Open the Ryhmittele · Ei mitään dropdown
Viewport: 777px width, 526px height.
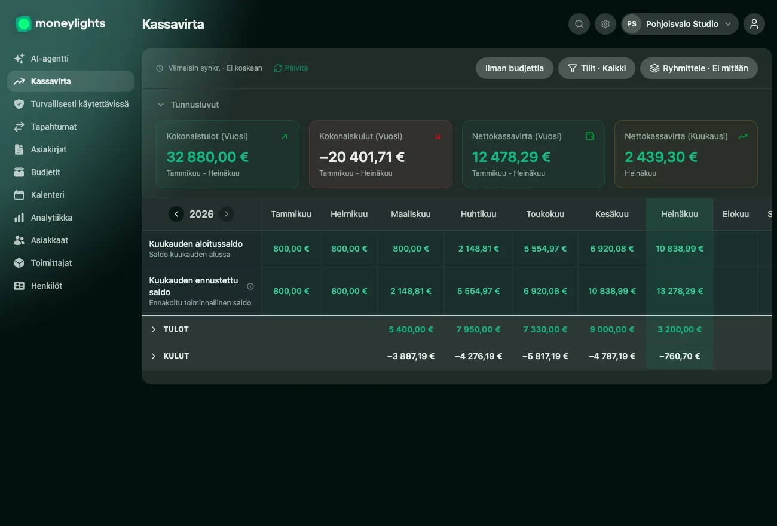[699, 68]
